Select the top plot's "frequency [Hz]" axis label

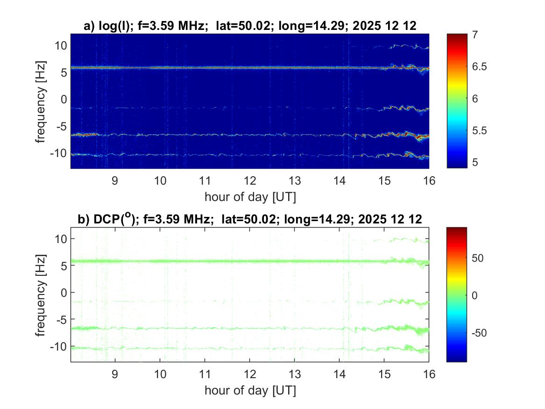pos(42,100)
